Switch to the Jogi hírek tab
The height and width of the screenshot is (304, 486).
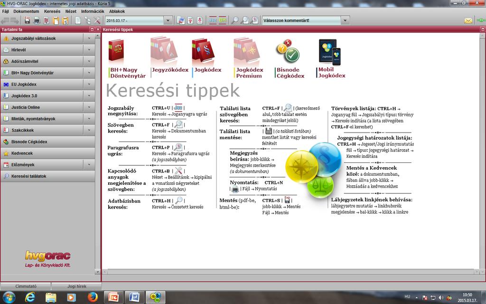(x=76, y=286)
